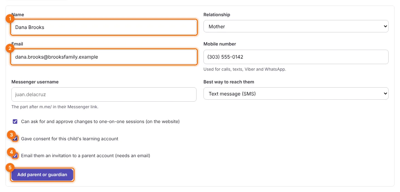Click the 'Messenger username' label text

35,82
